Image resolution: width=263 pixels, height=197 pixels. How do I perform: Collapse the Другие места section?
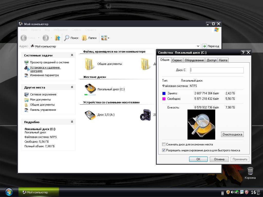point(72,87)
